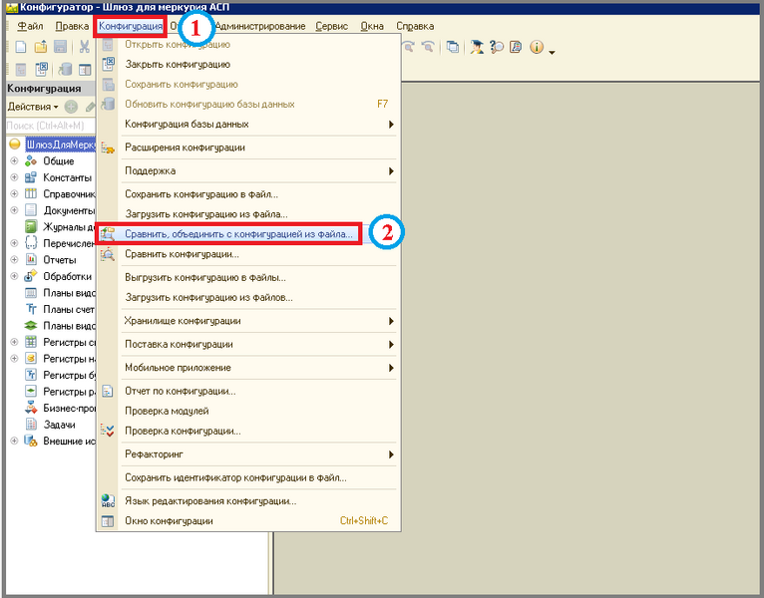Viewport: 764px width, 598px height.
Task: Click the Save floppy disk toolbar icon
Action: pyautogui.click(x=61, y=47)
